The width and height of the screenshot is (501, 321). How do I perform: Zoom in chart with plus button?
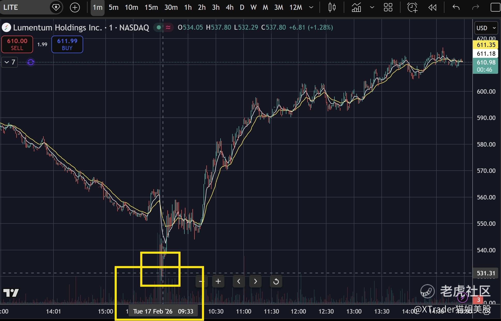tap(218, 281)
